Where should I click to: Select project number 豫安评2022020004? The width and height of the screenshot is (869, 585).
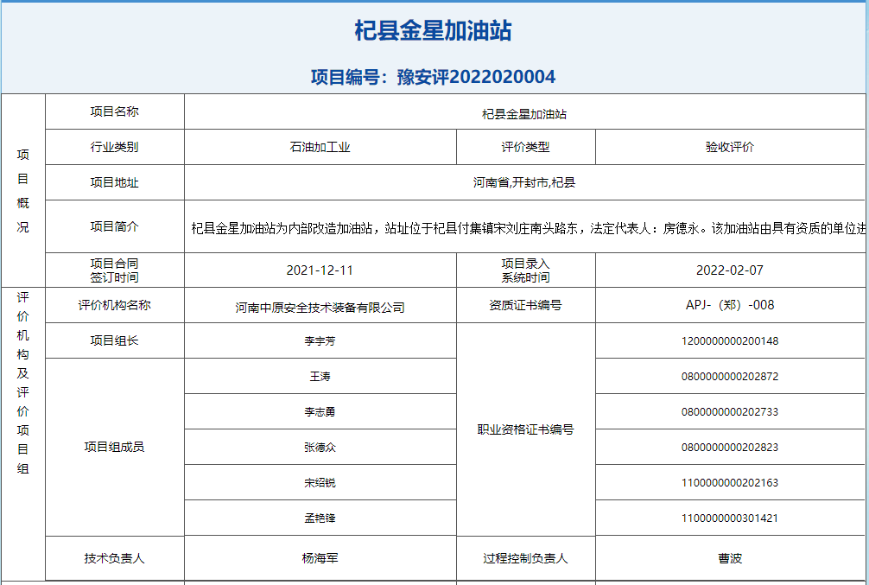click(x=476, y=77)
